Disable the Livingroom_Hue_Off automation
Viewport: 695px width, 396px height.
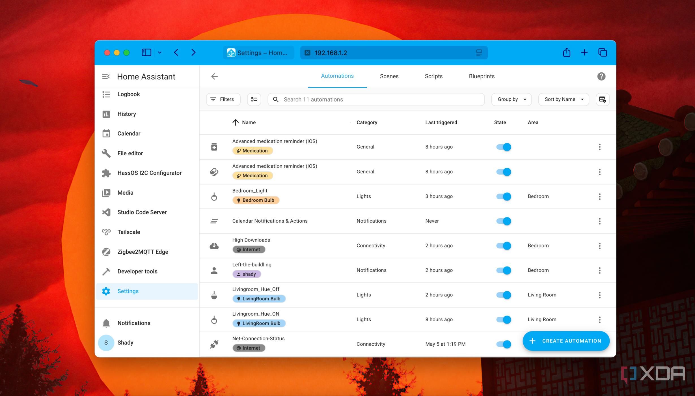[x=503, y=295]
